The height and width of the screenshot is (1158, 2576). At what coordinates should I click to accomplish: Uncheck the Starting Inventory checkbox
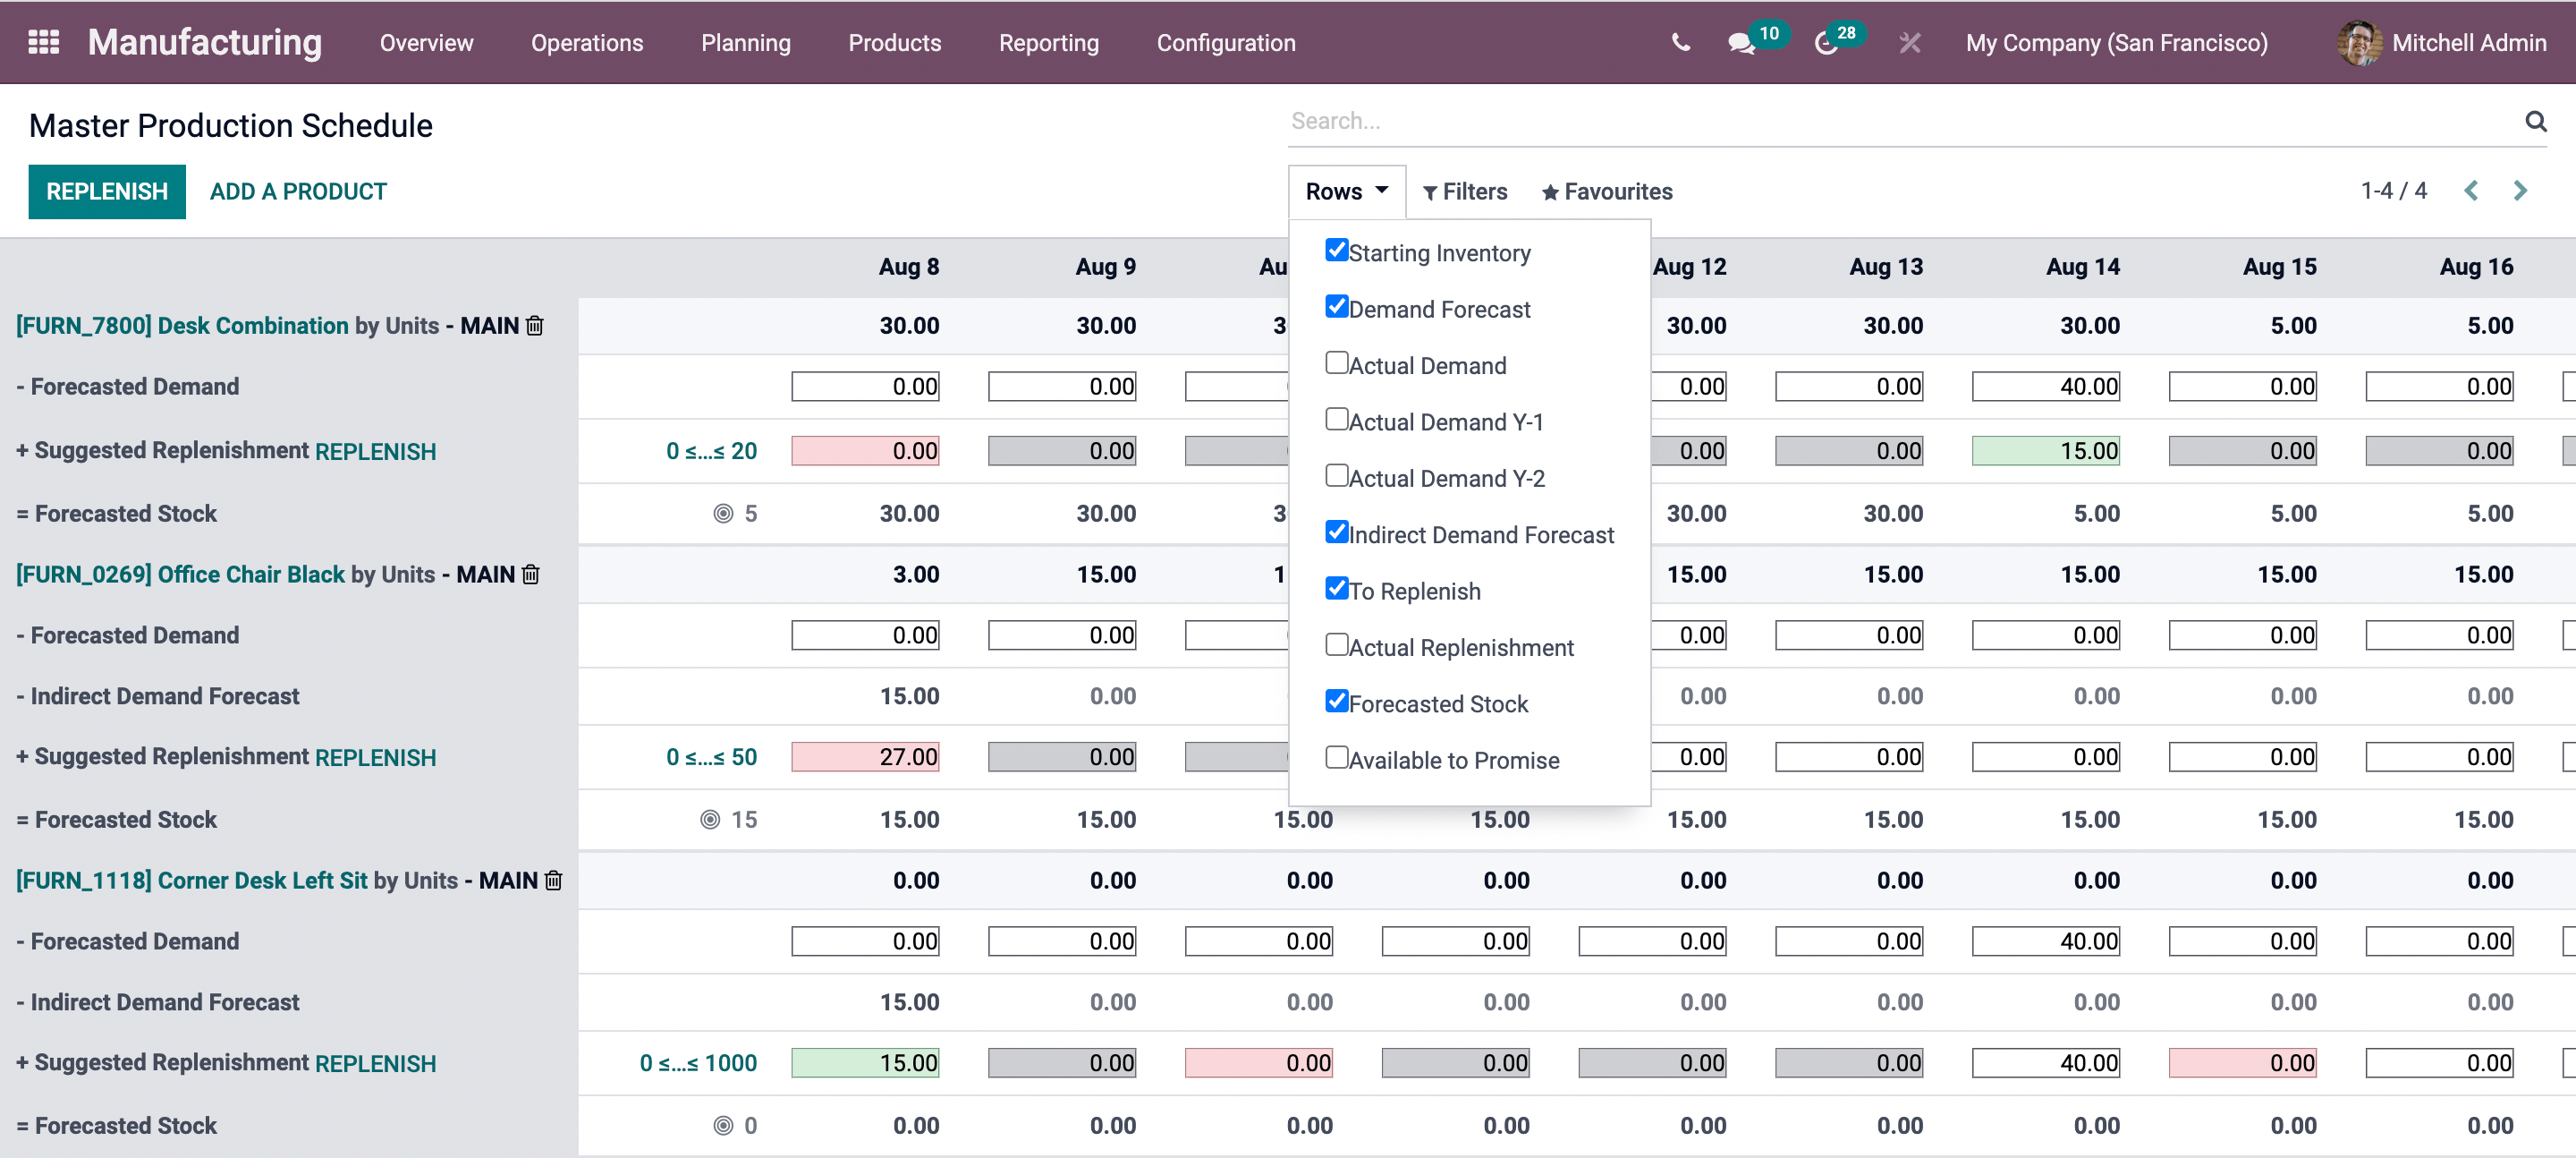(x=1336, y=249)
